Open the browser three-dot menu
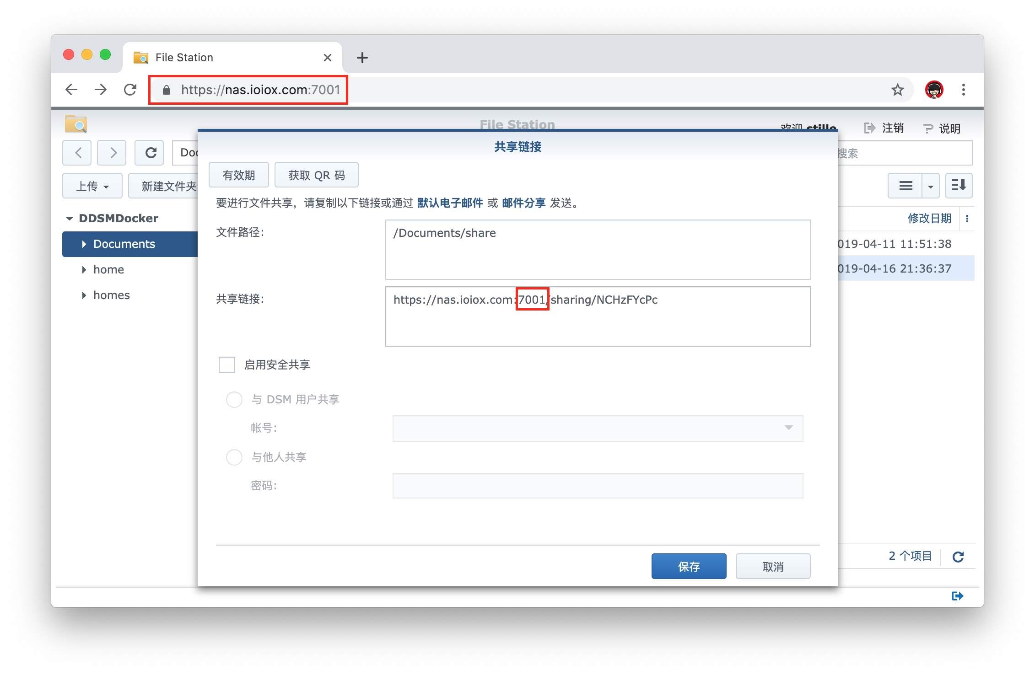Viewport: 1035px width, 675px height. (x=963, y=90)
